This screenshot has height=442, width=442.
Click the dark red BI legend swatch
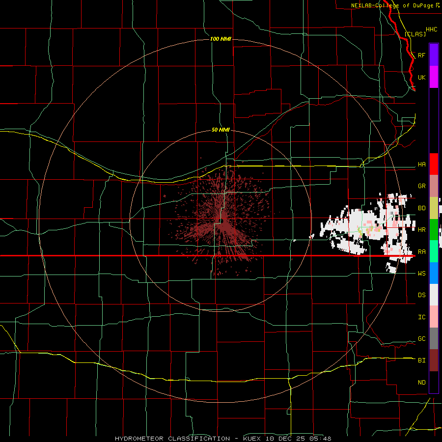click(434, 360)
